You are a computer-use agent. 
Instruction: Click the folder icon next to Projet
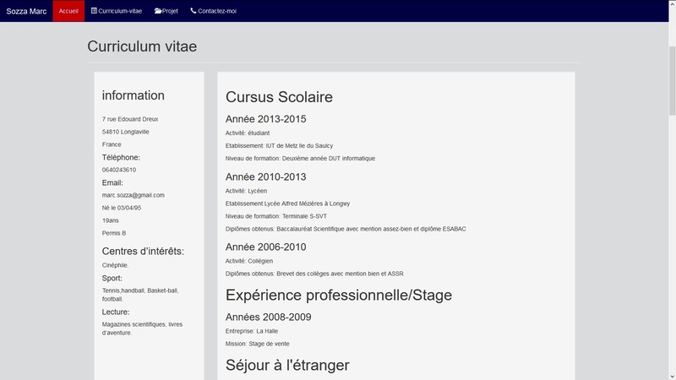coord(158,11)
